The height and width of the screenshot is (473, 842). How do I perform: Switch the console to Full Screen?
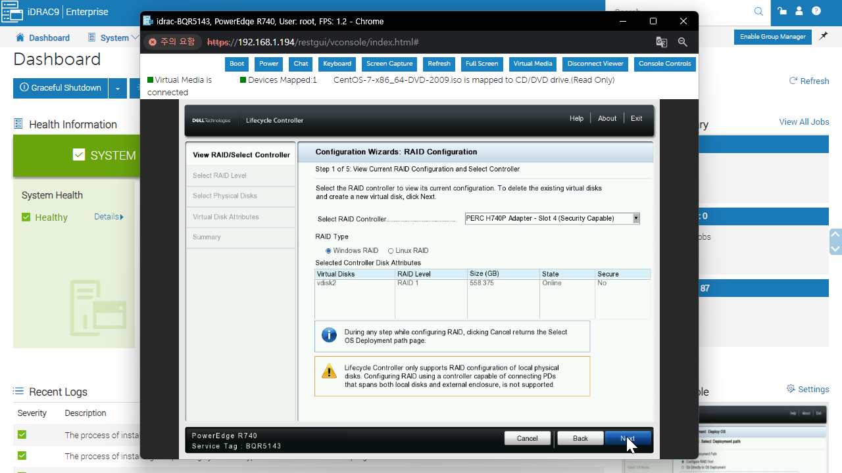click(x=482, y=64)
